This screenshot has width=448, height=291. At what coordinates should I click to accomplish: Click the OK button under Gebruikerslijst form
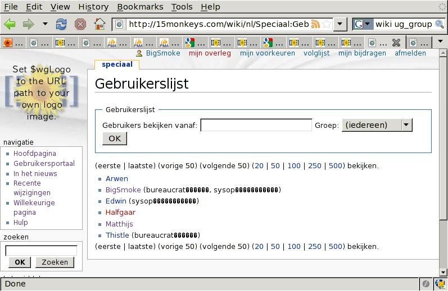tap(115, 138)
